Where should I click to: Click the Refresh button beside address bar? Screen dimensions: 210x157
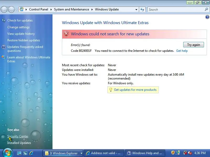[x=142, y=10]
